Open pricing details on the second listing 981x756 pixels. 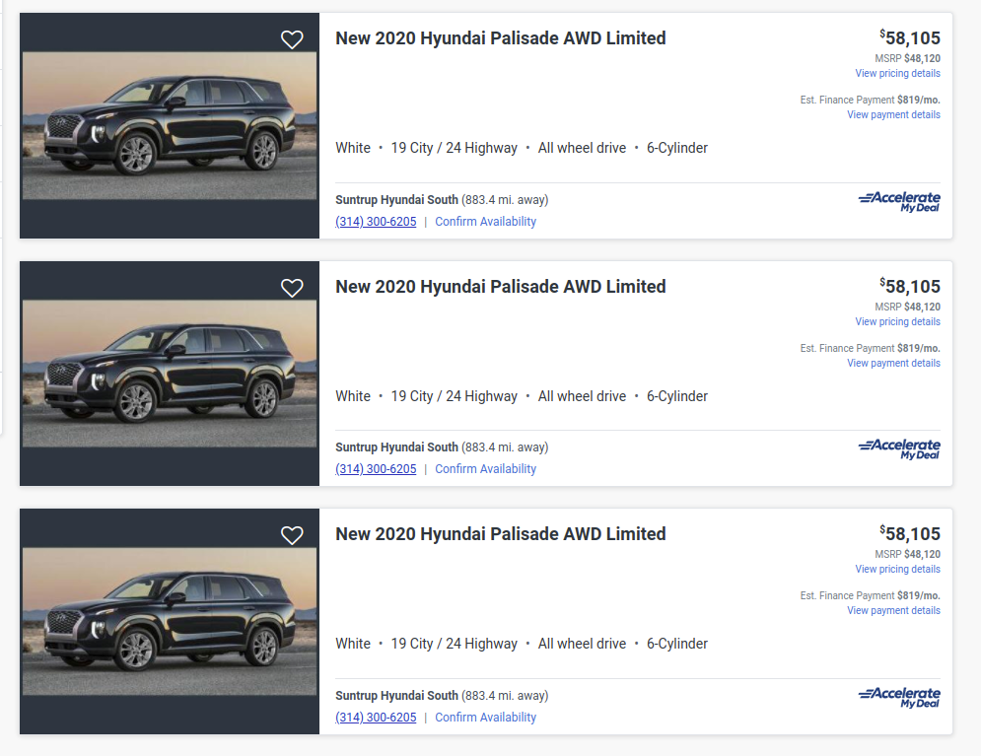(897, 322)
